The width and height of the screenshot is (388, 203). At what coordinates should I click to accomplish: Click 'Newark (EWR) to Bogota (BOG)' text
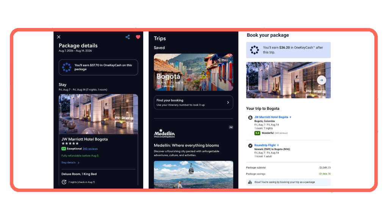272,149
